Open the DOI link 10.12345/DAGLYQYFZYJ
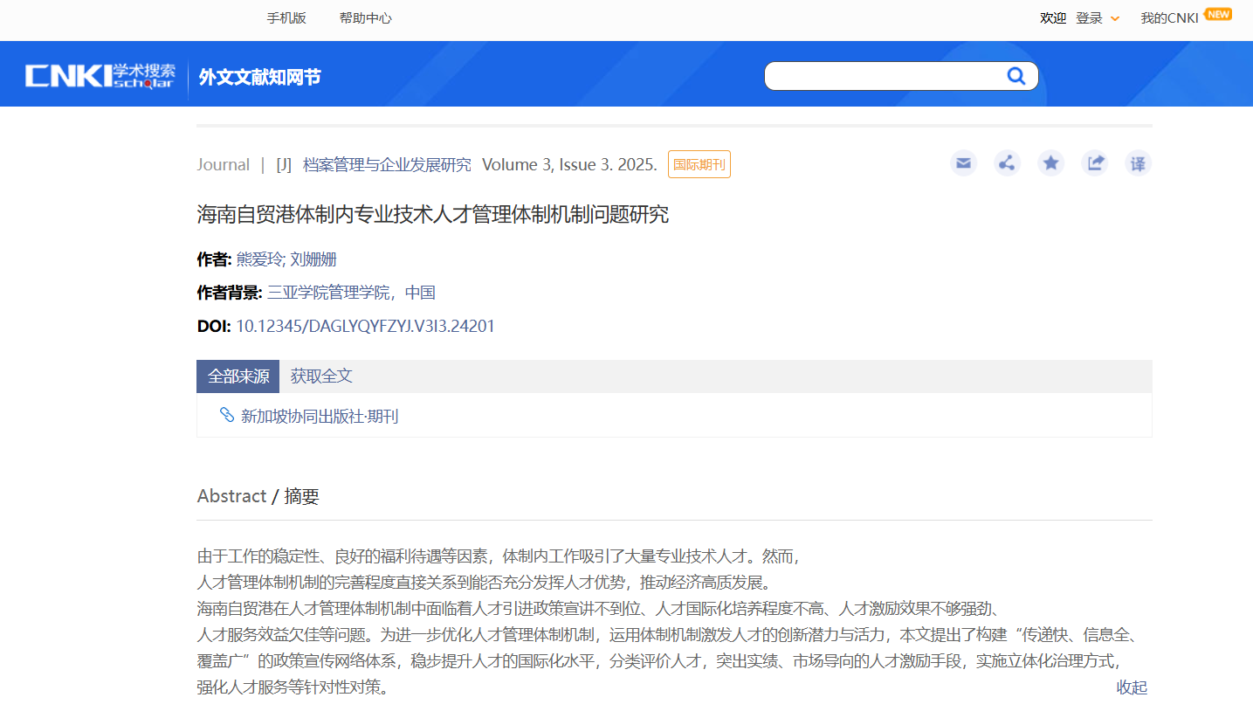Image resolution: width=1253 pixels, height=725 pixels. (365, 327)
